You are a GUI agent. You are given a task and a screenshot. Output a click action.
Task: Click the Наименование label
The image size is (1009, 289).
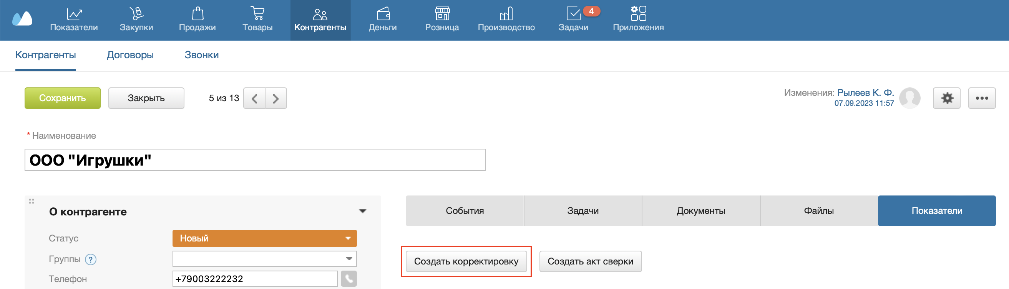64,136
